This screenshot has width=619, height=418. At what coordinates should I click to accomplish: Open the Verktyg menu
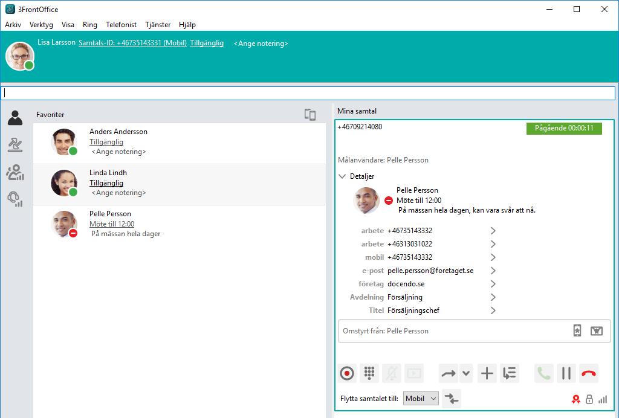pos(41,24)
